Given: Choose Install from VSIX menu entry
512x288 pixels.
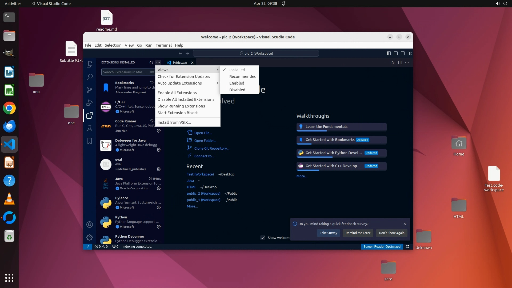Looking at the screenshot, I should [174, 122].
